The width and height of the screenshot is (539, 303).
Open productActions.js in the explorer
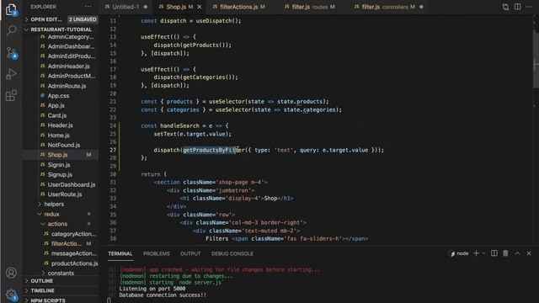pos(74,263)
